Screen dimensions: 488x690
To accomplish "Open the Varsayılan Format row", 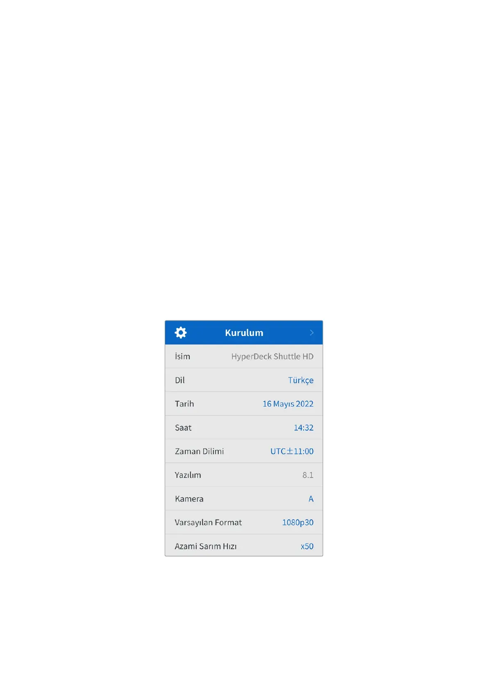I will point(244,522).
